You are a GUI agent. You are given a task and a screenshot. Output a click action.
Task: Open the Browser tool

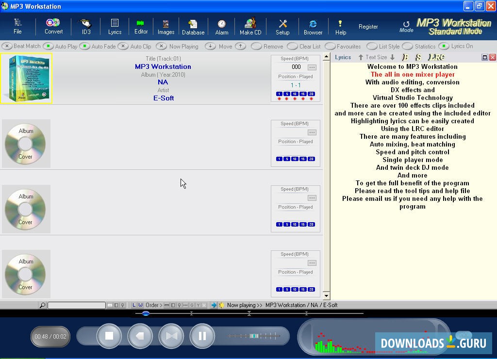pos(313,27)
